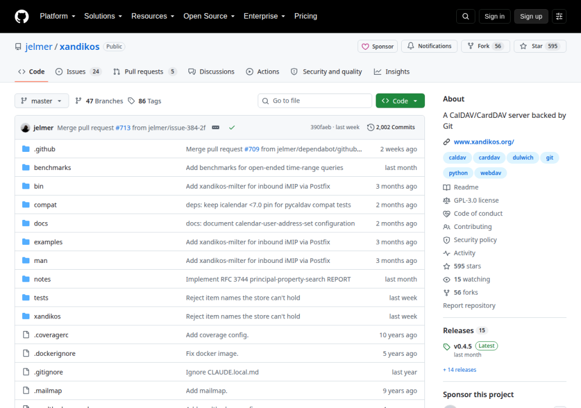Screen dimensions: 581x408
Task: Open the master branch selector
Action: (41, 101)
